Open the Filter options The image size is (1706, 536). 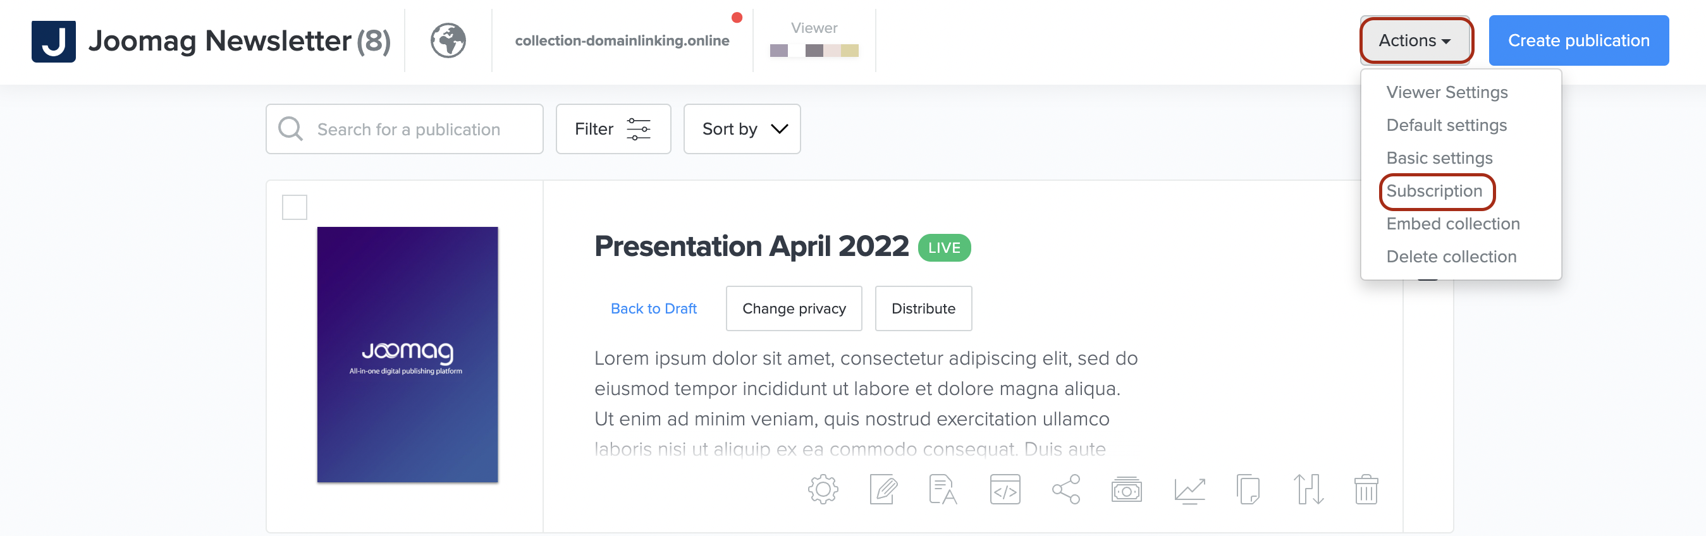tap(613, 129)
